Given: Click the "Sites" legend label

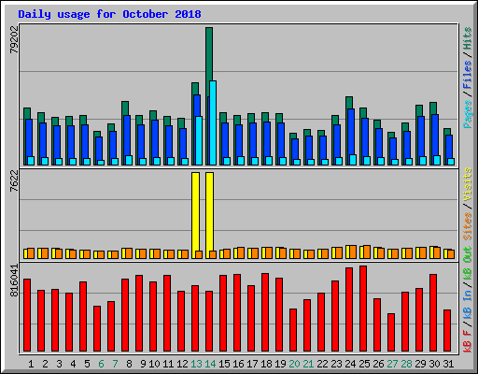Looking at the screenshot, I should tap(468, 226).
